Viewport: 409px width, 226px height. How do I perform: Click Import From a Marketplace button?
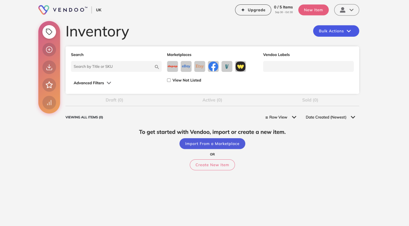(212, 144)
